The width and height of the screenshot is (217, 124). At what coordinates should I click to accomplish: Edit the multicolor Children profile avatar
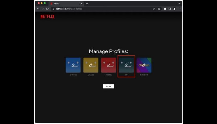144,65
